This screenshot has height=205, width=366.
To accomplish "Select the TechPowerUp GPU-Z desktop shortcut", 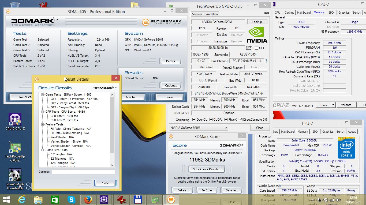I will 15,152.
